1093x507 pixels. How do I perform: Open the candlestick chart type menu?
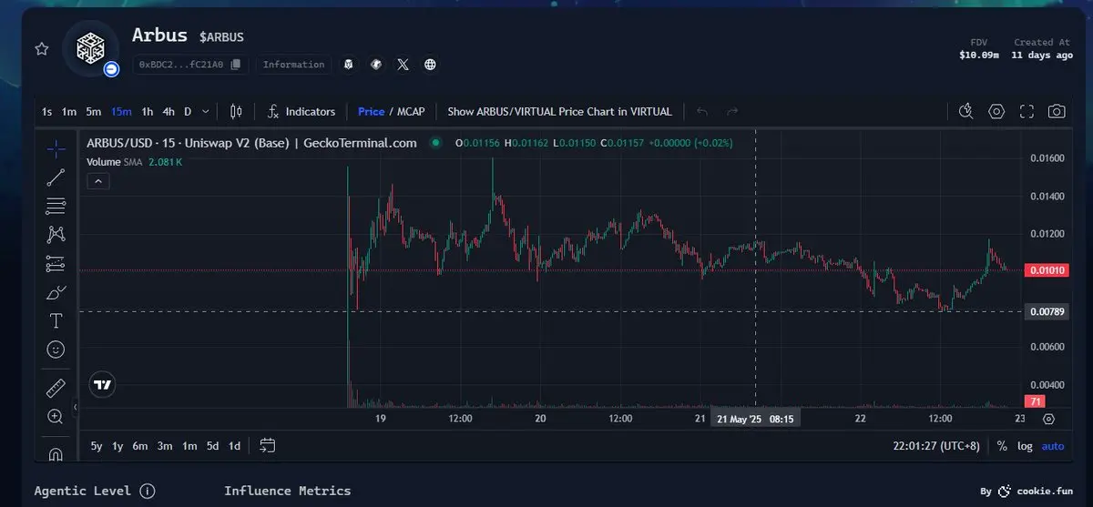pos(236,112)
